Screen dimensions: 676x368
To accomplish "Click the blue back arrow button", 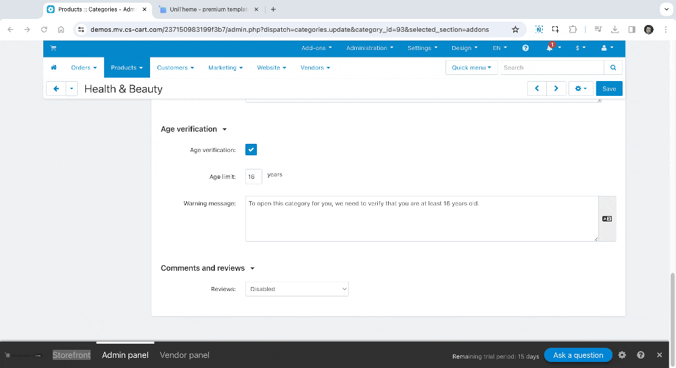I will [x=56, y=88].
